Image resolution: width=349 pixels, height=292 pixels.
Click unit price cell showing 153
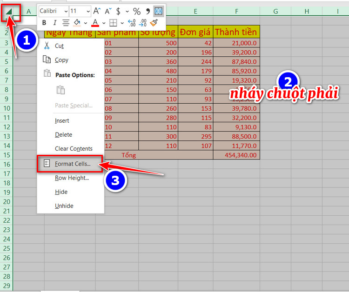[x=195, y=108]
